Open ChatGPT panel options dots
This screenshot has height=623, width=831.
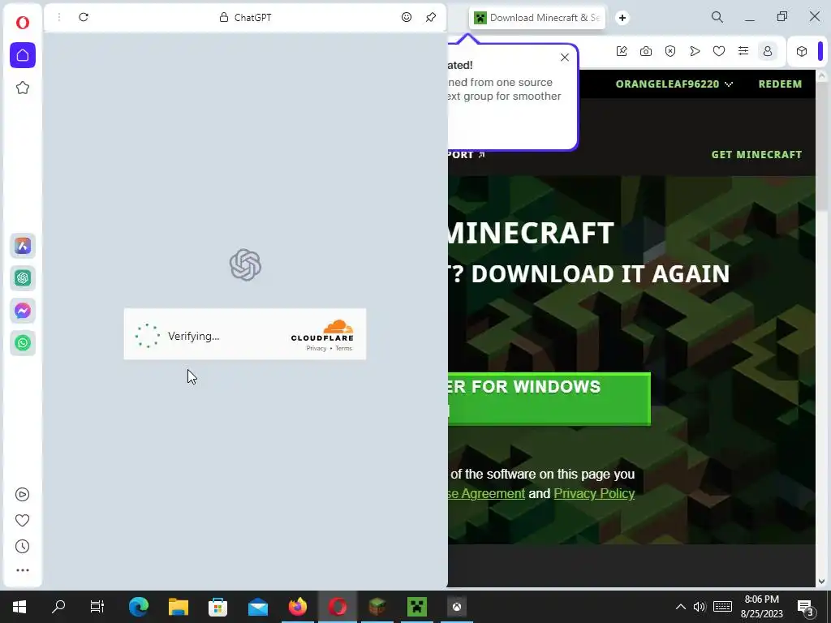tap(59, 17)
